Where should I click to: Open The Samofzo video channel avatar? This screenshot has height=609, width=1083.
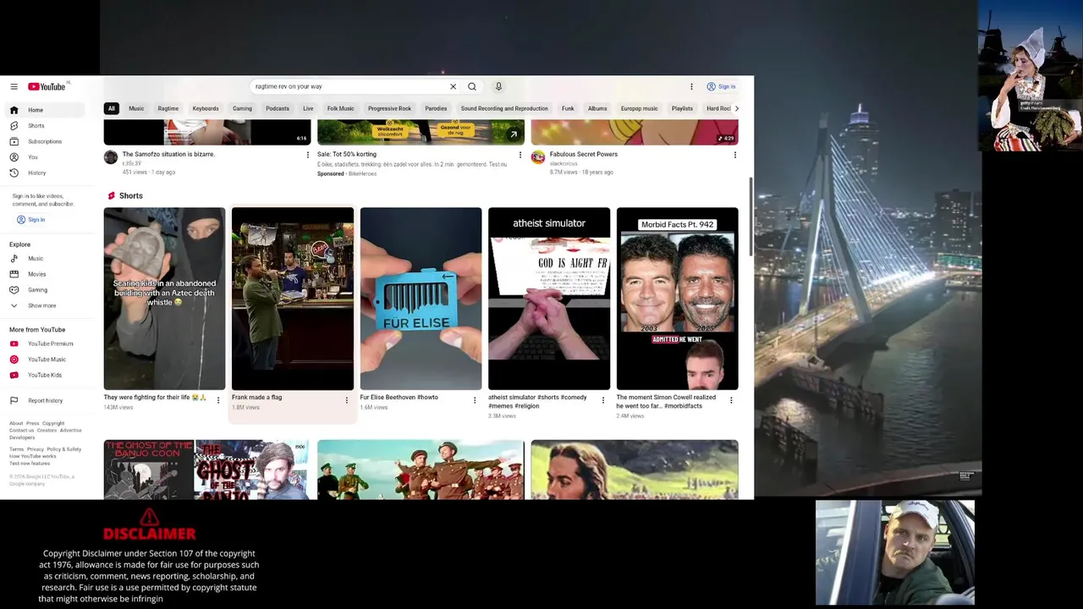point(111,157)
